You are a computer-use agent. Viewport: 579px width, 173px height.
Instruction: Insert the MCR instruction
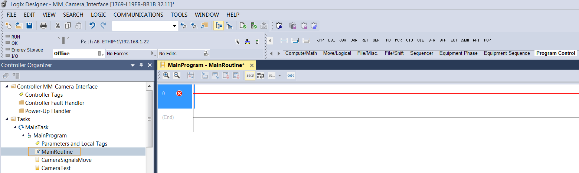pyautogui.click(x=398, y=40)
